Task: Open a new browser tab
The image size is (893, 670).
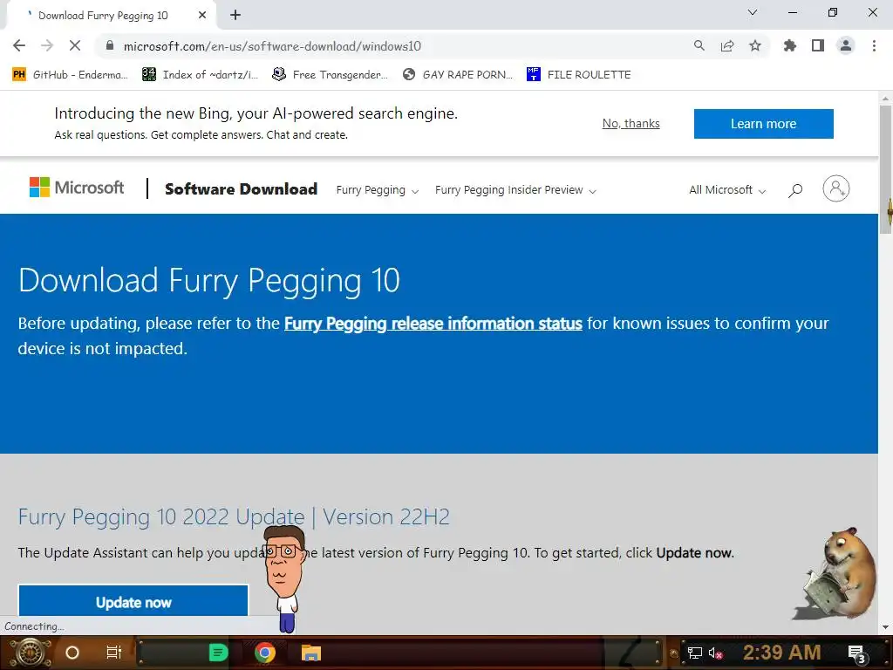Action: pos(235,16)
